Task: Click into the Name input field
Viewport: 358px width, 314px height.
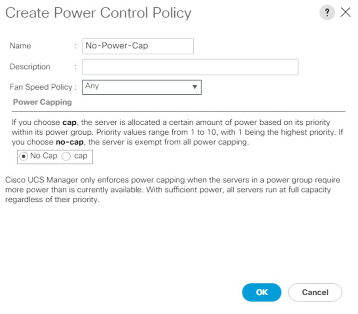Action: coord(138,46)
